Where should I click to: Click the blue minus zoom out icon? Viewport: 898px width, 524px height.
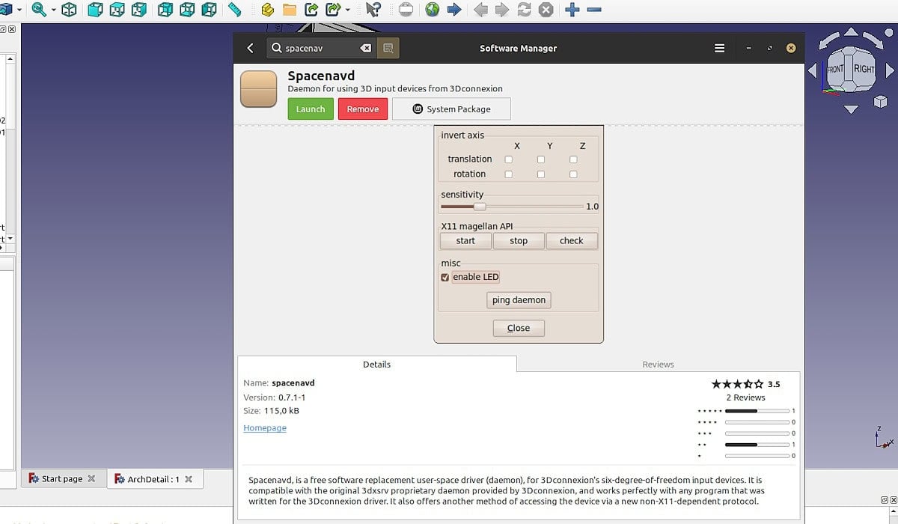594,10
